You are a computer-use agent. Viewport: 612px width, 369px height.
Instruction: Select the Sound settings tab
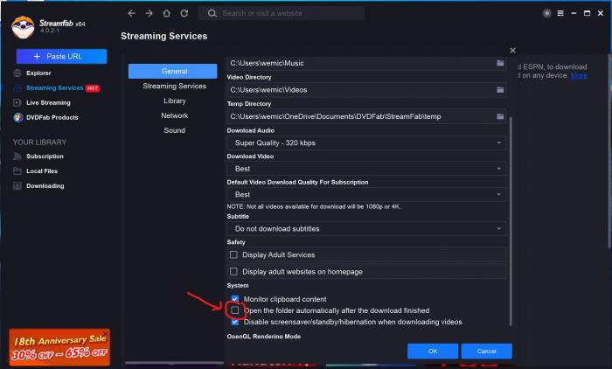[x=175, y=130]
